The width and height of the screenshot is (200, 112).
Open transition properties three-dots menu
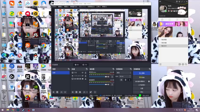pyautogui.click(x=129, y=80)
